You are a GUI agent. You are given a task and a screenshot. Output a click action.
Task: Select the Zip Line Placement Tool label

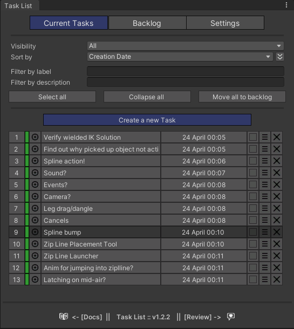click(x=101, y=244)
